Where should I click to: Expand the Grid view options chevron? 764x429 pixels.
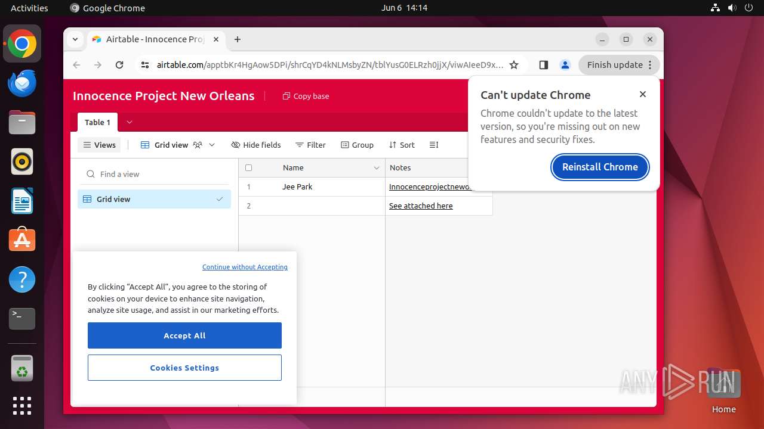[212, 145]
